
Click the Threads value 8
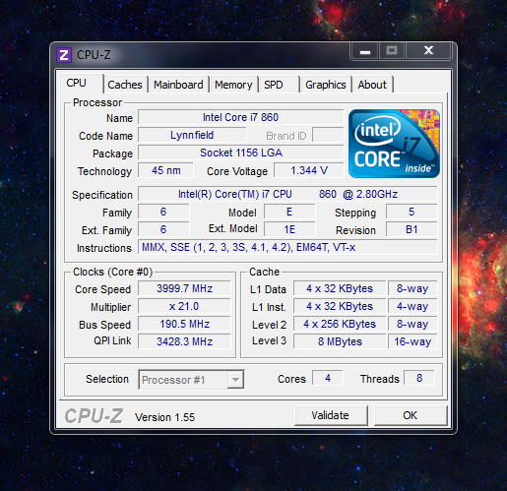(419, 378)
